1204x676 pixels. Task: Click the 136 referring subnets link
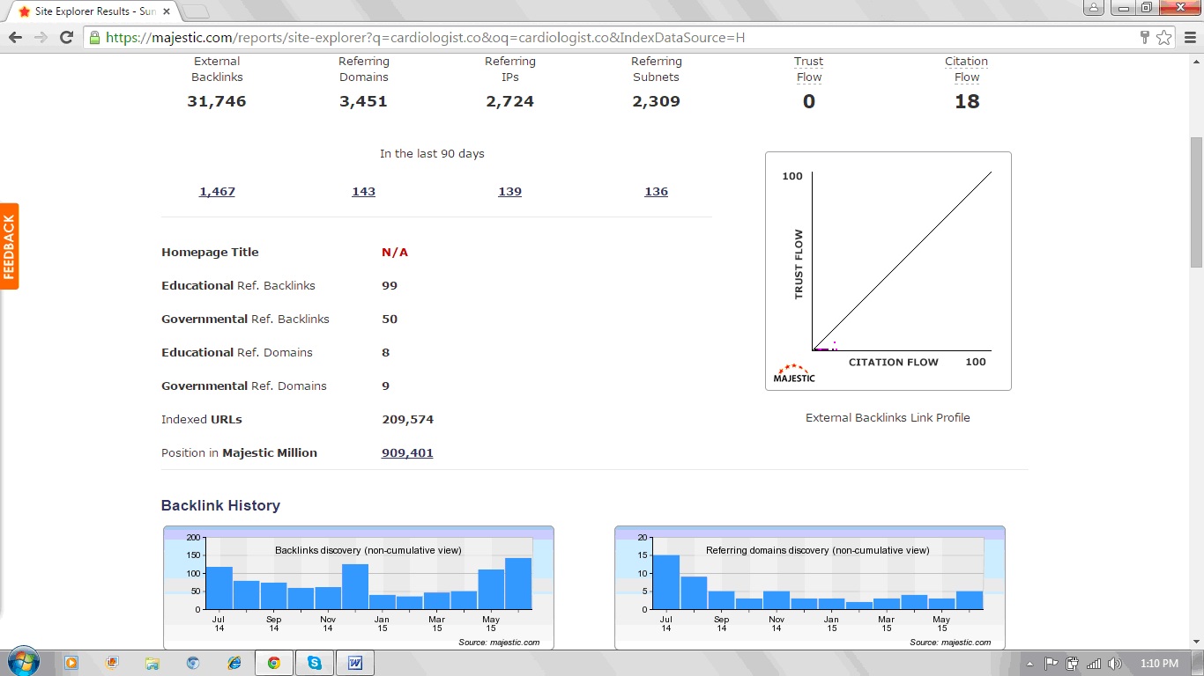(x=656, y=191)
